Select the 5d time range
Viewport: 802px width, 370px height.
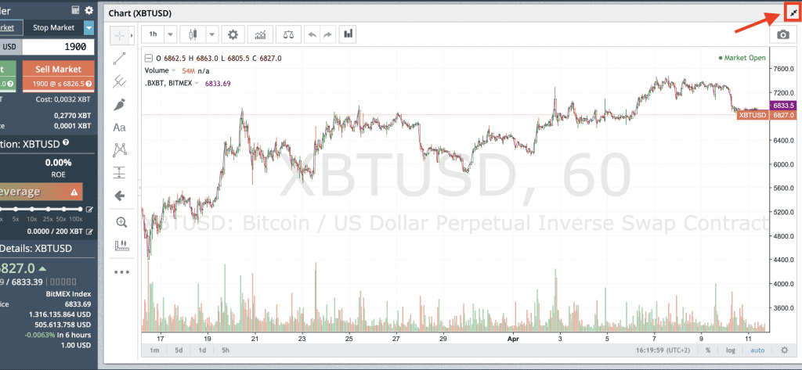[179, 350]
